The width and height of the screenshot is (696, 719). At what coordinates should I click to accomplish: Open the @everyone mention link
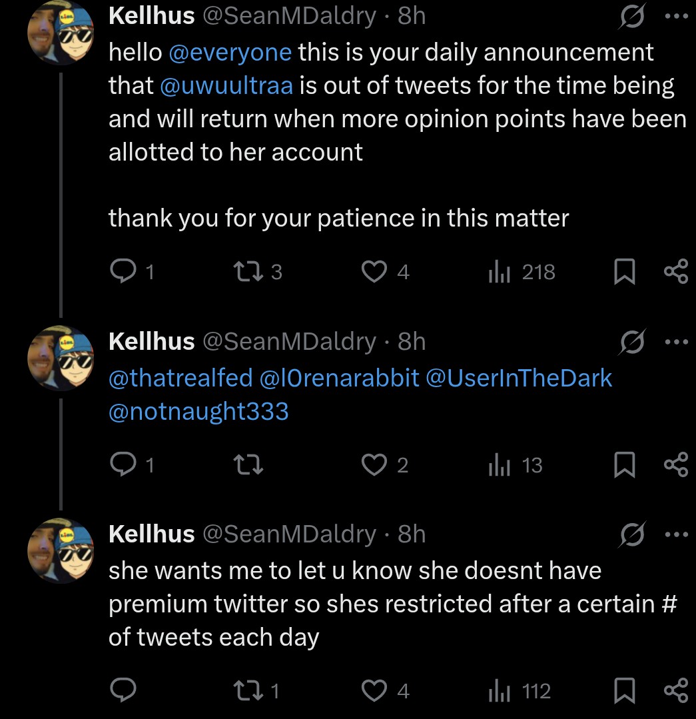coord(230,52)
